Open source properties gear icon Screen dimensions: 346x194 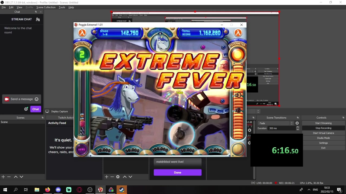click(x=118, y=177)
